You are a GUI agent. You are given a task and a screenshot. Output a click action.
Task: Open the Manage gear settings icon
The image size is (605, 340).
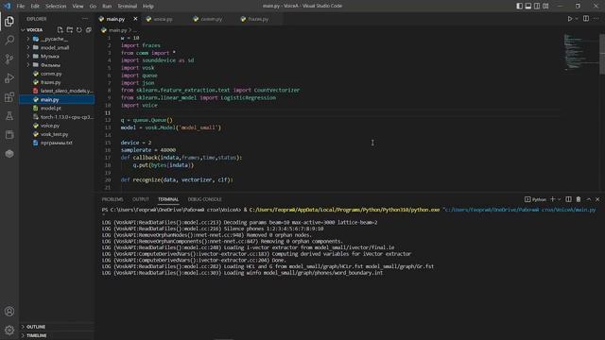9,330
